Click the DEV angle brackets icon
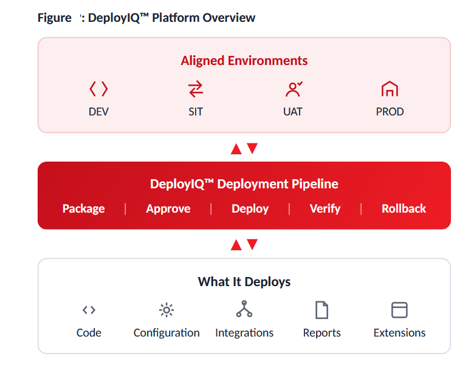The image size is (471, 390). point(98,89)
